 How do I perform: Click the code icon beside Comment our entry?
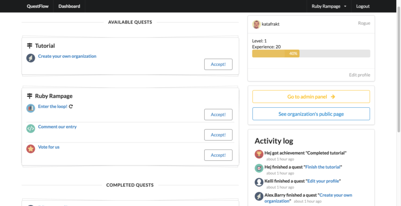[x=31, y=128]
